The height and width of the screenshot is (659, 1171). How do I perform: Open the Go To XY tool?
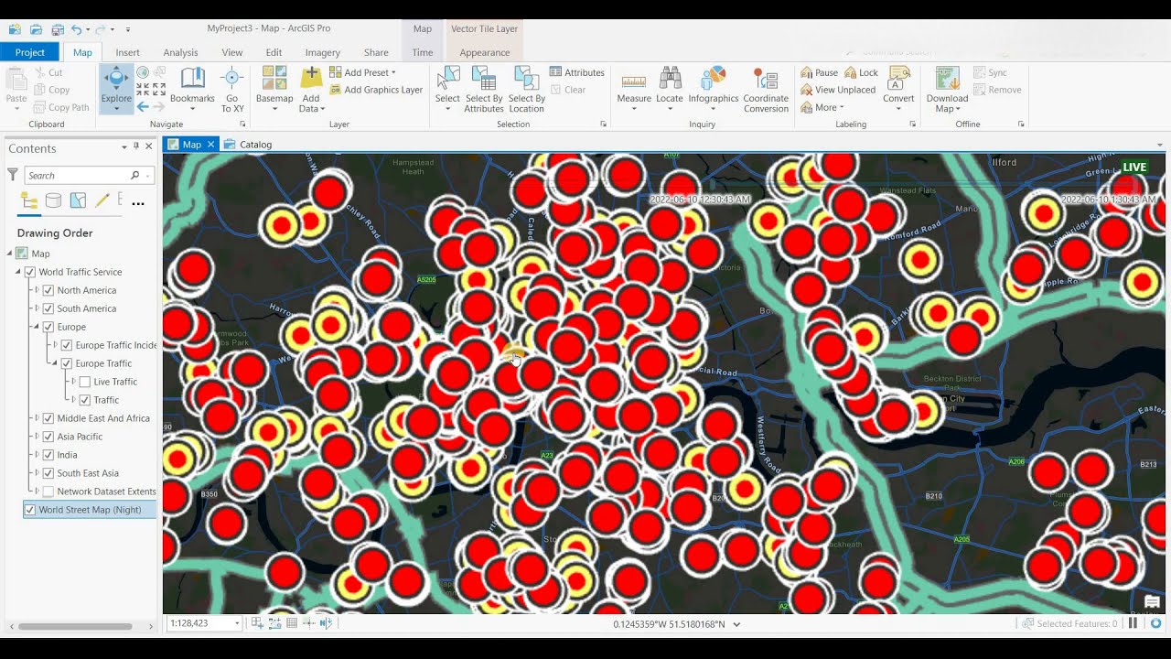[x=232, y=88]
